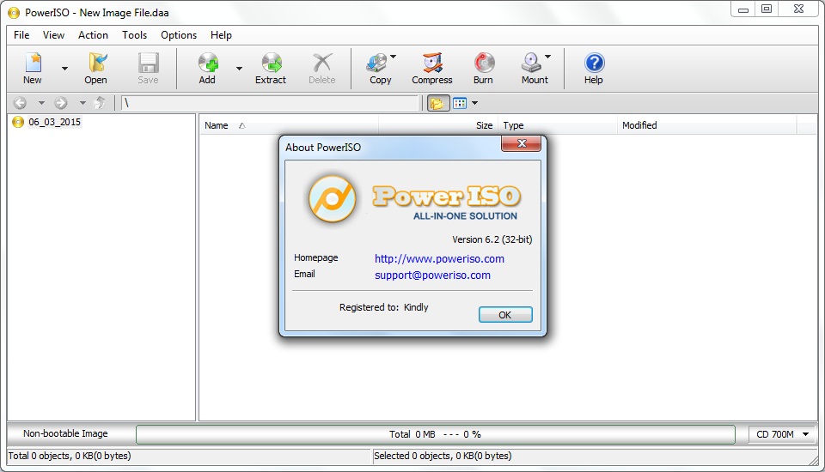Click the Mount virtual drive icon

click(x=531, y=67)
